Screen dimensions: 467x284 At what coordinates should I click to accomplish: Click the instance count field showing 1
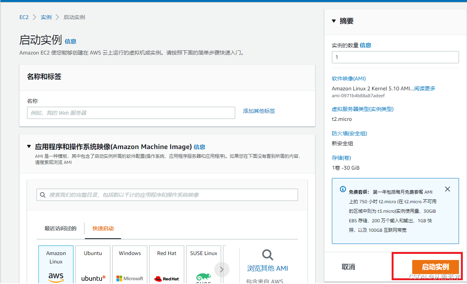point(395,57)
